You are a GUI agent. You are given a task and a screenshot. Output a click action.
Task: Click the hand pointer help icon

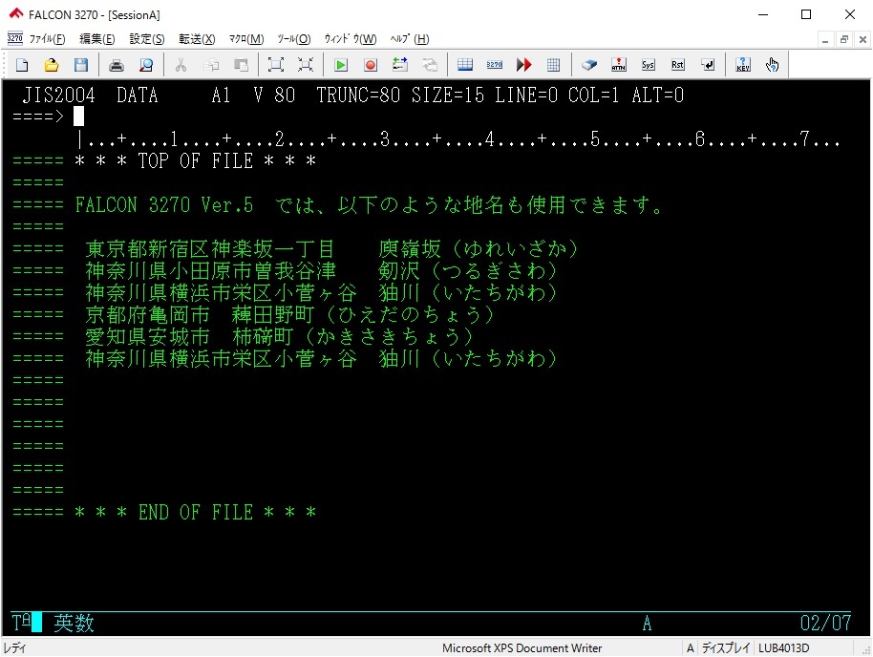pos(772,65)
